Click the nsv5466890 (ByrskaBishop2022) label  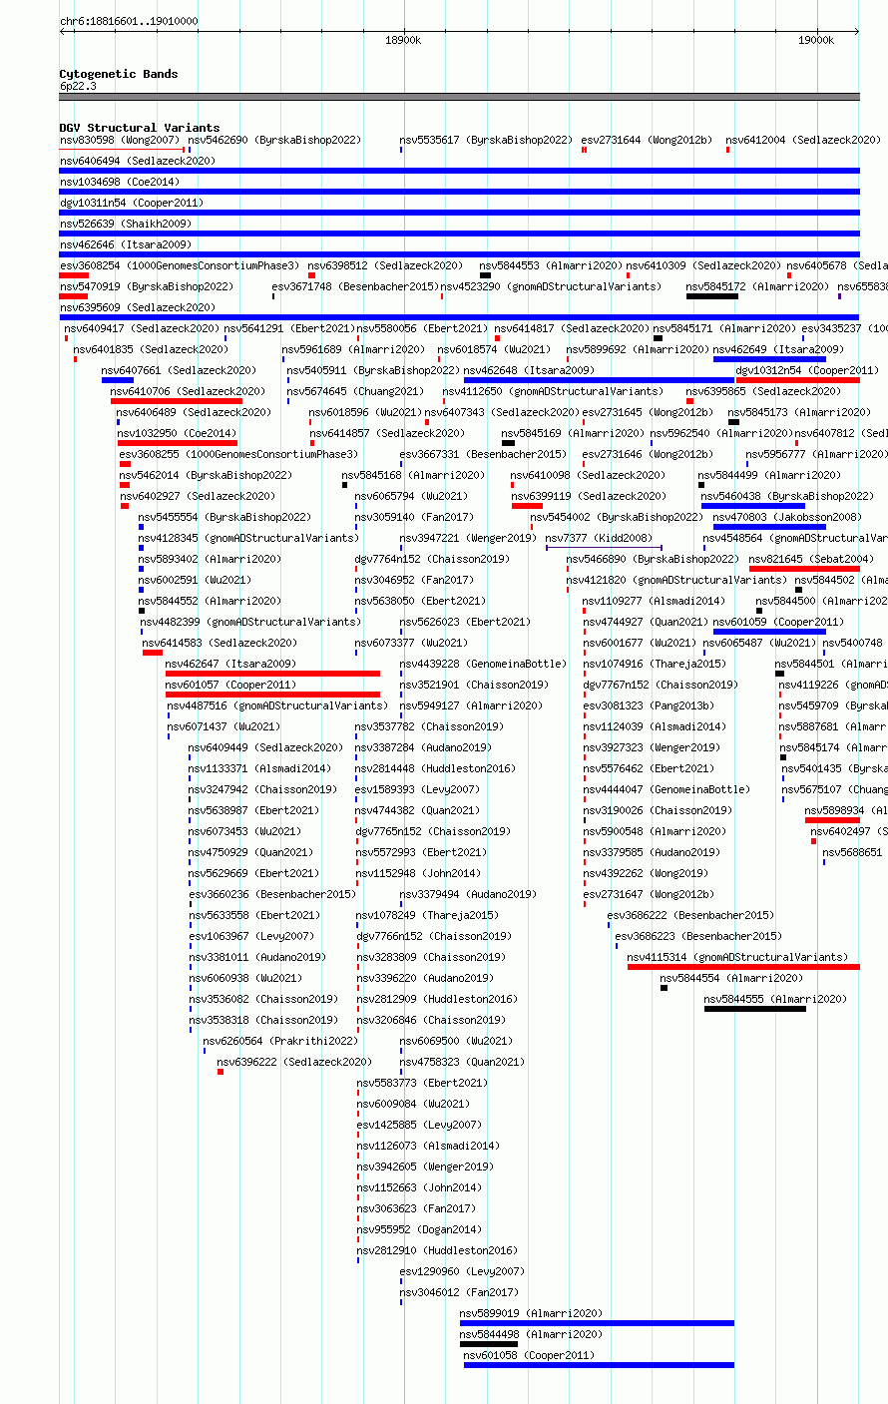(x=653, y=559)
